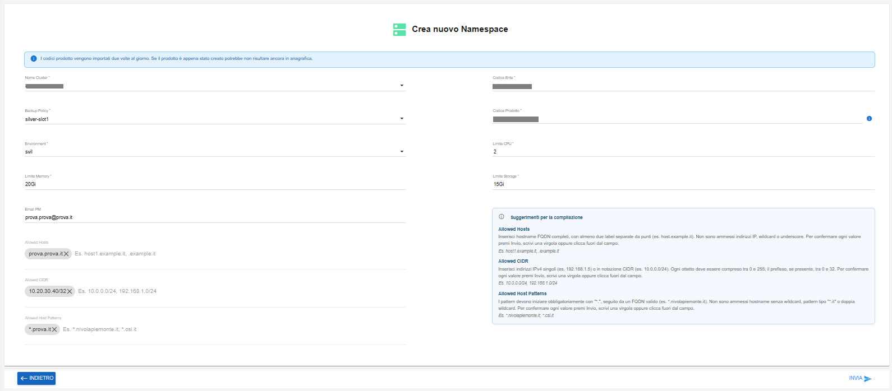This screenshot has width=892, height=391.
Task: Click the Limite CPU field
Action: click(x=683, y=152)
